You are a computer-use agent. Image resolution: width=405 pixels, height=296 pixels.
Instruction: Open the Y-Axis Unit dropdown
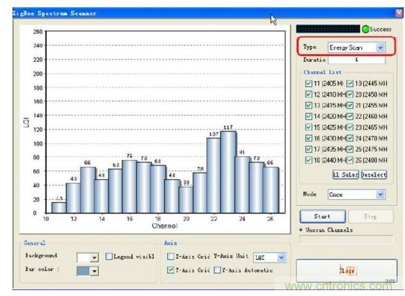(282, 258)
